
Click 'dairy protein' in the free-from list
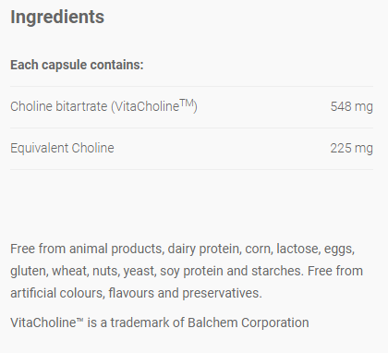click(x=203, y=249)
